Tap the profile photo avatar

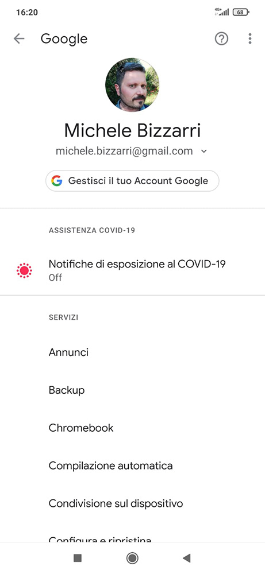point(132,84)
